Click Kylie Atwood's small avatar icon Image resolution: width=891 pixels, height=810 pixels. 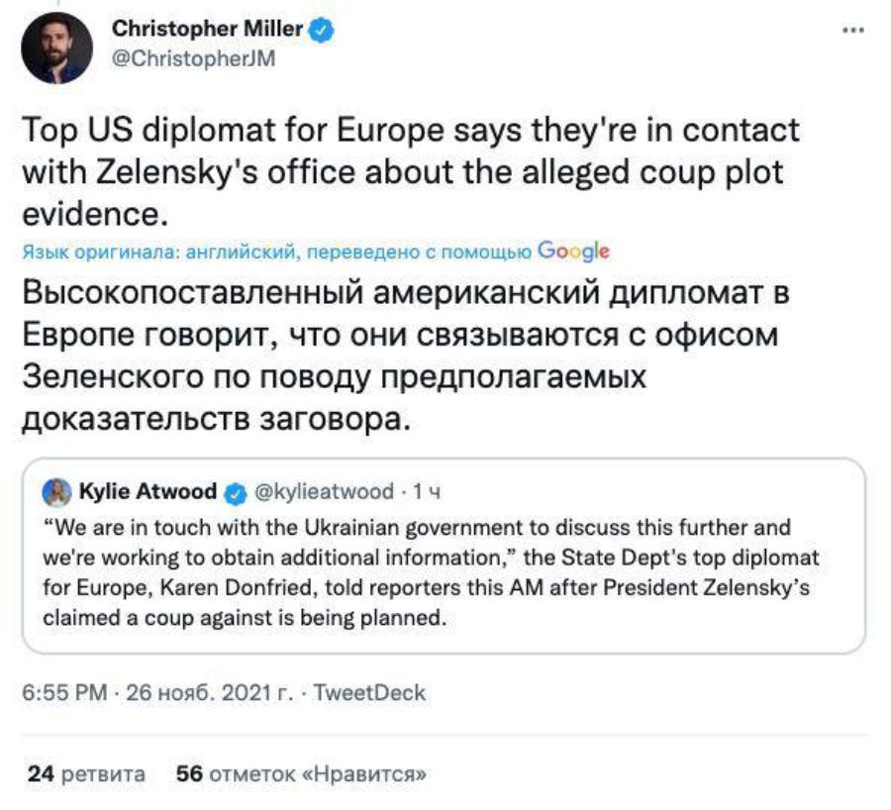(58, 492)
